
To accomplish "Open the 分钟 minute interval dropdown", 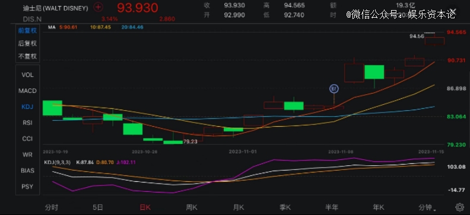I will tap(427, 207).
